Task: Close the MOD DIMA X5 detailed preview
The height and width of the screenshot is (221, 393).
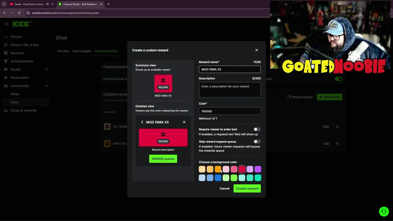Action: tap(184, 122)
